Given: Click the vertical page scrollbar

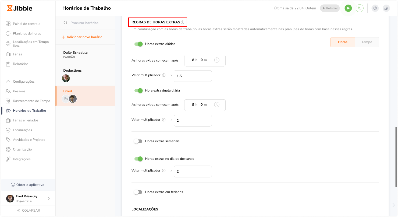Looking at the screenshot, I should (x=396, y=157).
